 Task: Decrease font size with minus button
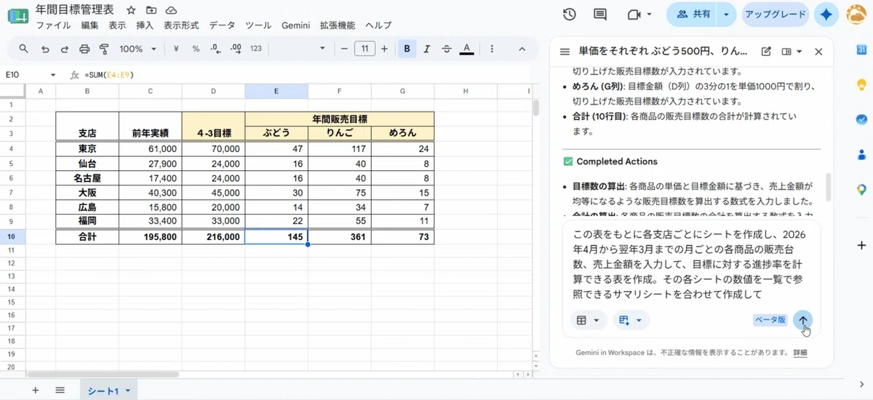[x=344, y=49]
